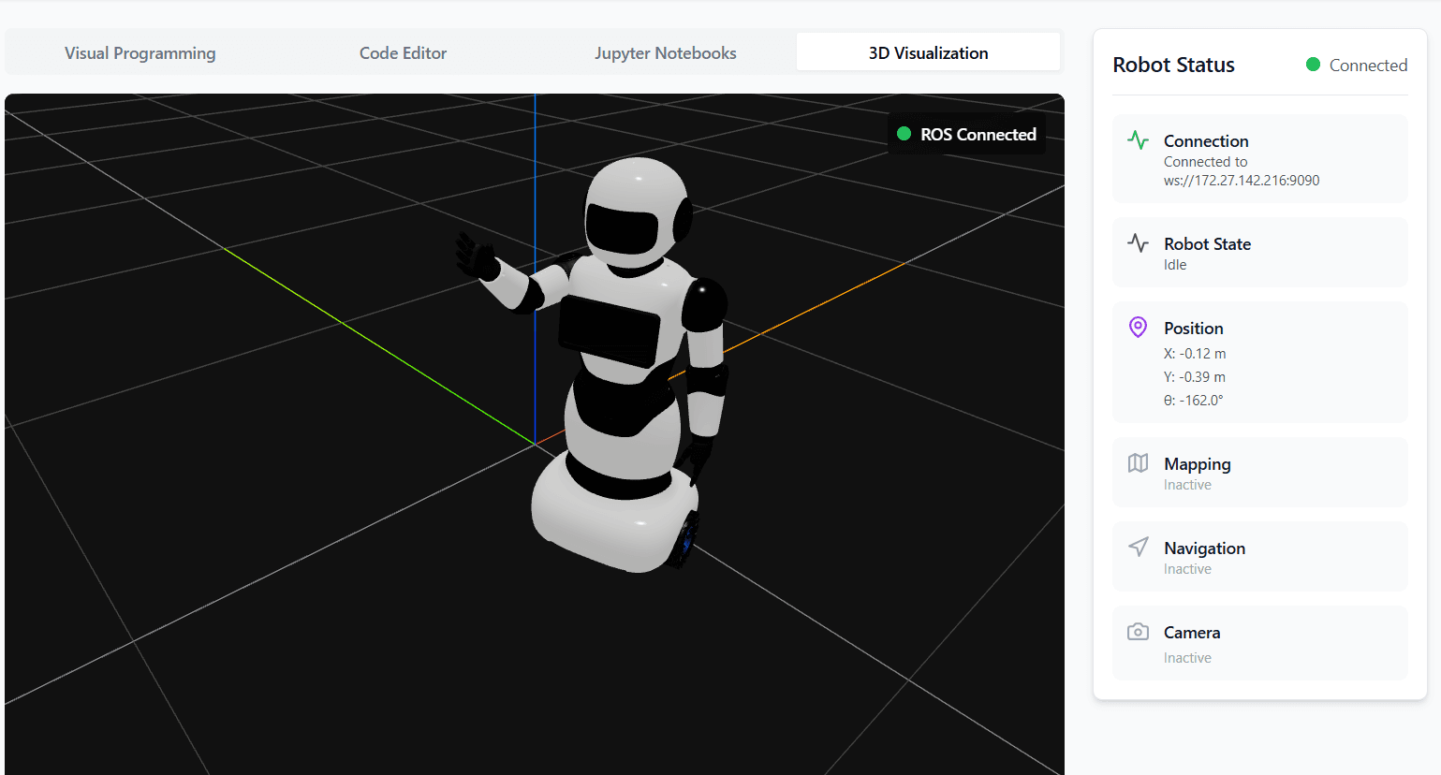The width and height of the screenshot is (1441, 775).
Task: Expand the Connection status card
Action: coord(1259,158)
